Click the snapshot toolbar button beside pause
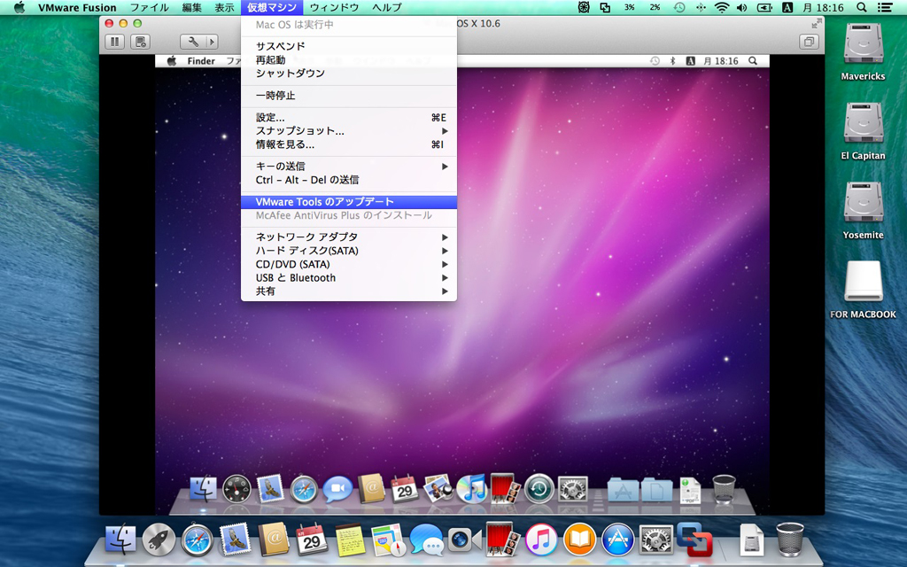907x567 pixels. [x=140, y=42]
